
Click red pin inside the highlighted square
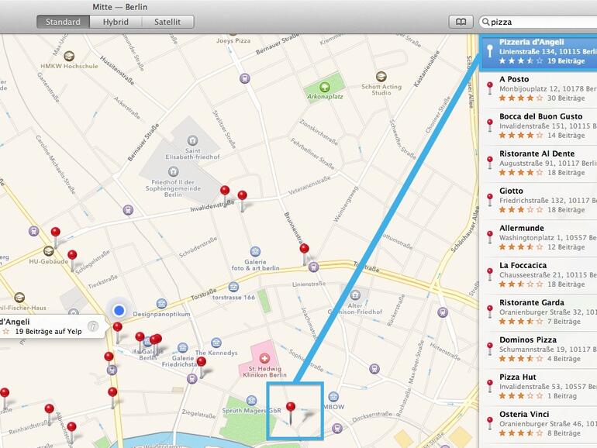pos(291,407)
